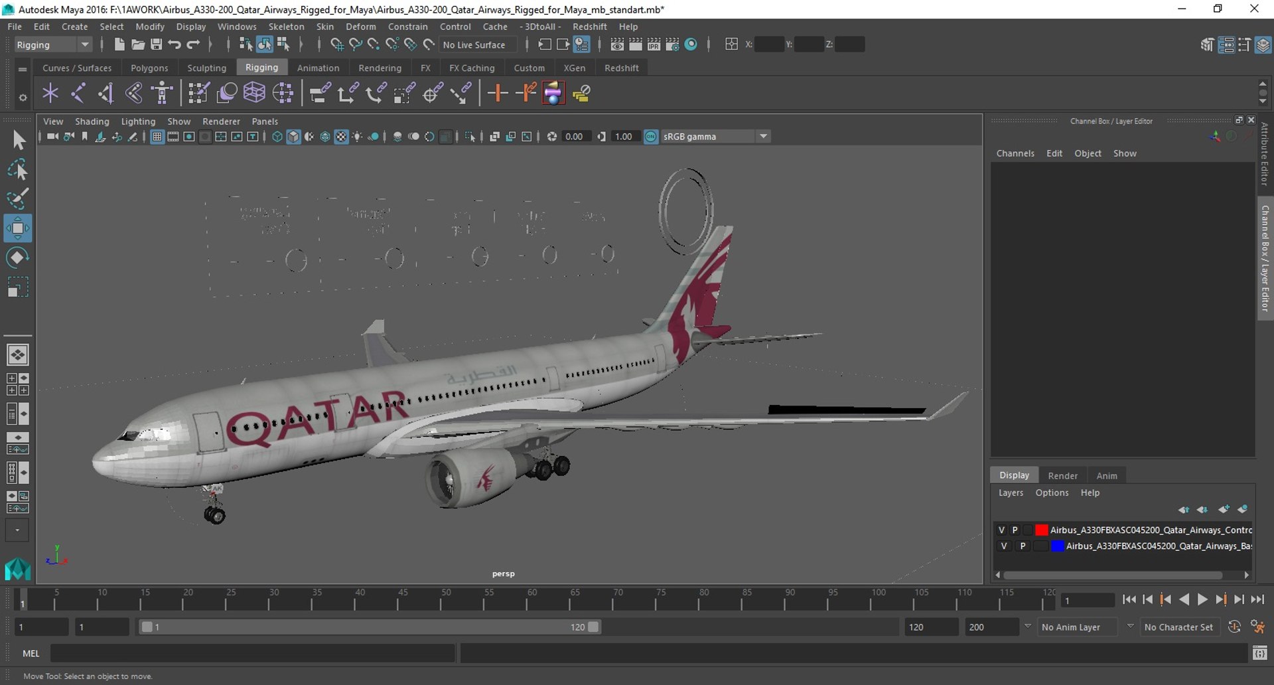Pick the Paint selection tool

point(18,198)
